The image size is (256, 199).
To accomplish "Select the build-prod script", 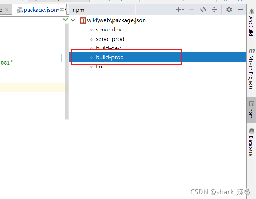I will point(158,57).
